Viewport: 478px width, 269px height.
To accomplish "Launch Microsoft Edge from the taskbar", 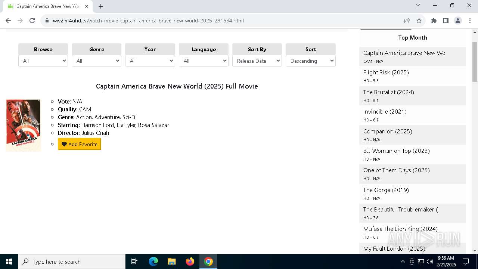I will tap(153, 262).
